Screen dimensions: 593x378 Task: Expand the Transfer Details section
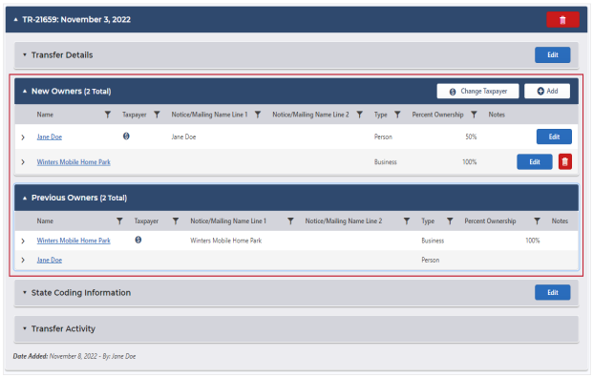25,54
